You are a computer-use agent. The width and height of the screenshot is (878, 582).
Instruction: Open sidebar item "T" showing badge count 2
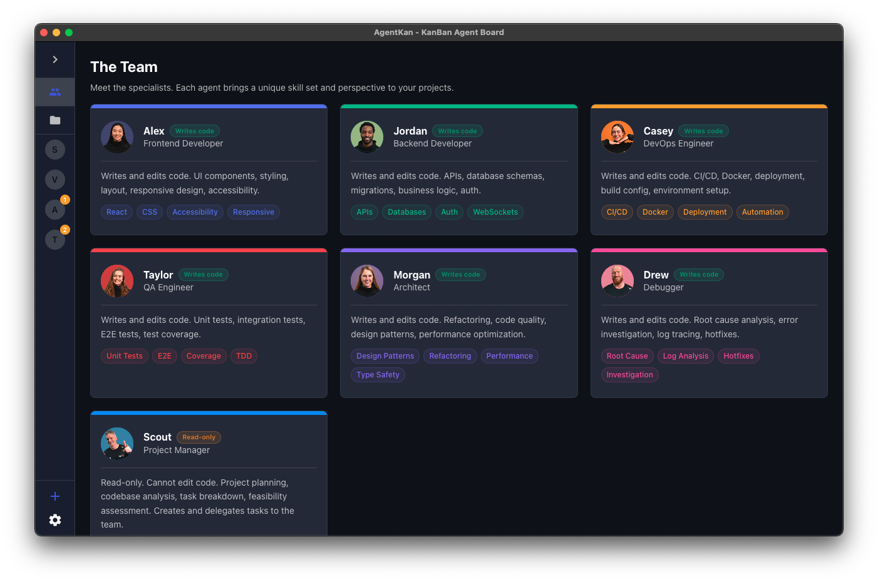pyautogui.click(x=54, y=239)
